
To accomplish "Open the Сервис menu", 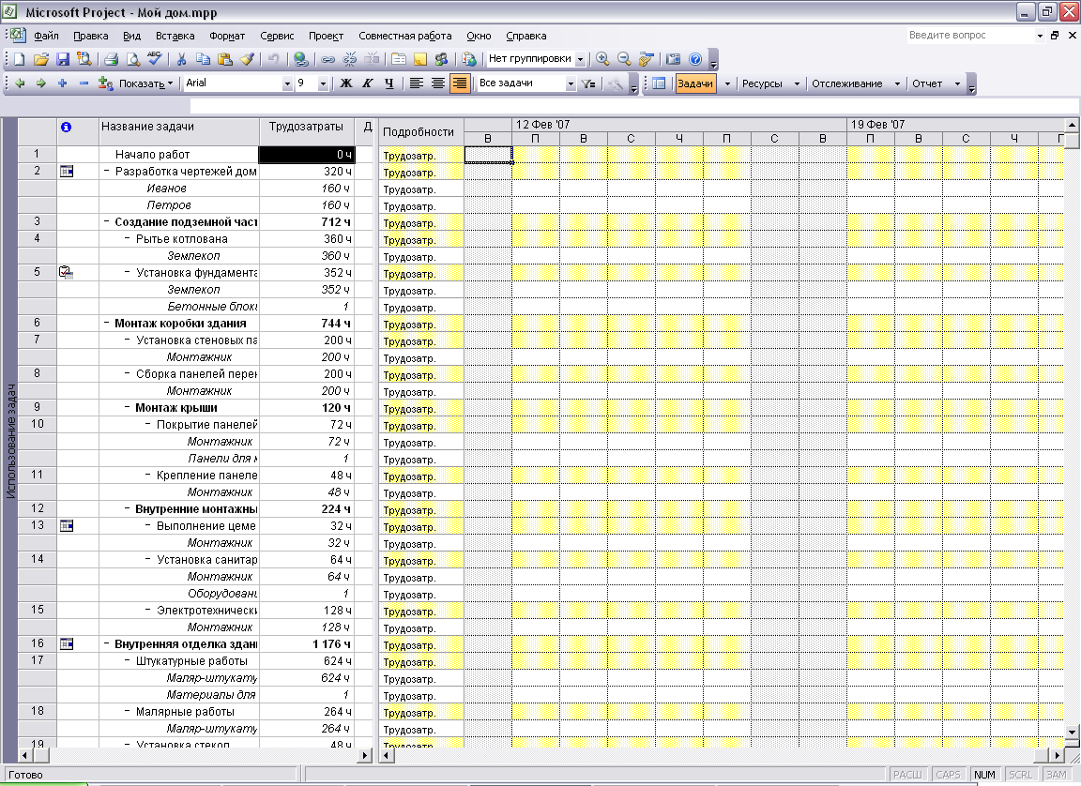I will click(x=277, y=36).
